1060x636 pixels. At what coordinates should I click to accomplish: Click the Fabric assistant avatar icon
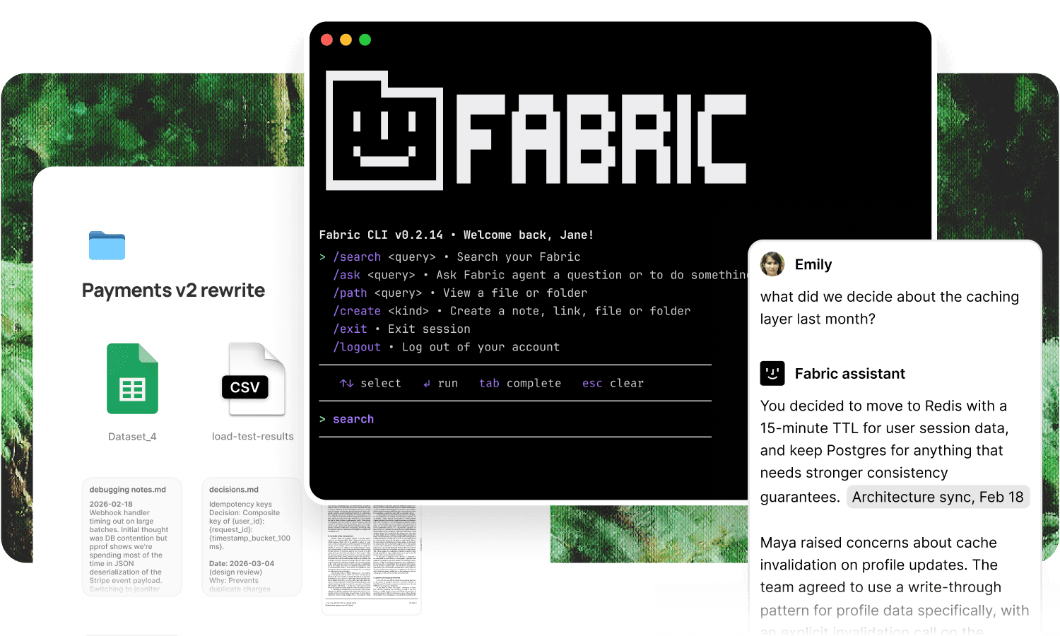[x=772, y=373]
